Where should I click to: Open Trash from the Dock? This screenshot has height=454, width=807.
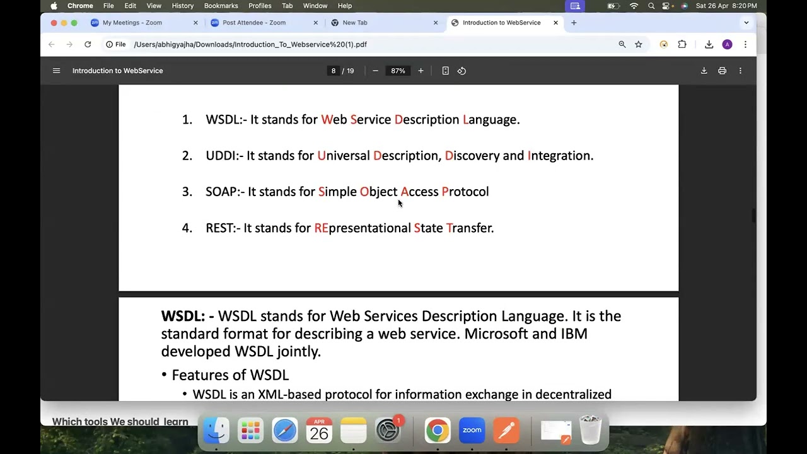[x=590, y=430]
